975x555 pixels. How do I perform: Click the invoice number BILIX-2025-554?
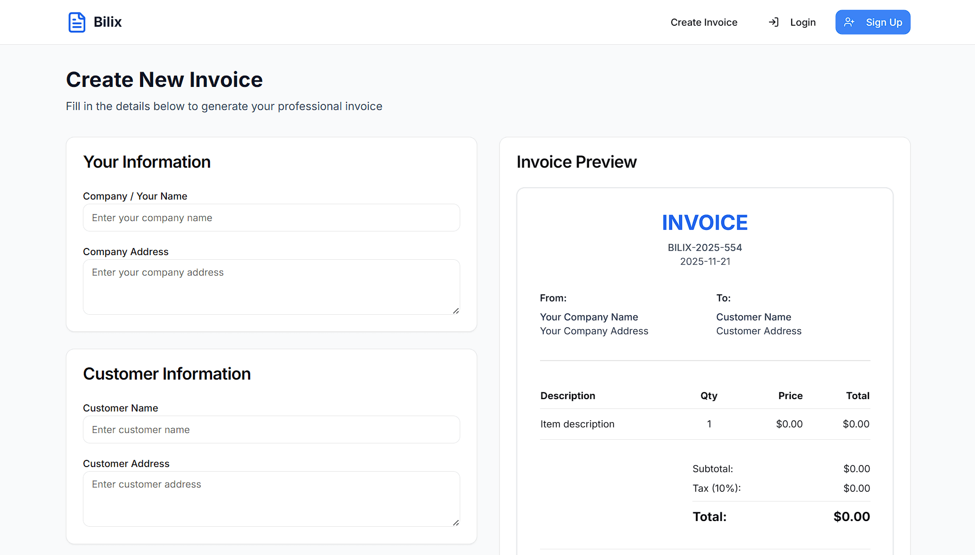[x=704, y=247]
